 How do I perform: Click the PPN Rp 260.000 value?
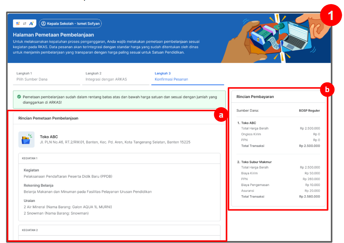click(311, 179)
